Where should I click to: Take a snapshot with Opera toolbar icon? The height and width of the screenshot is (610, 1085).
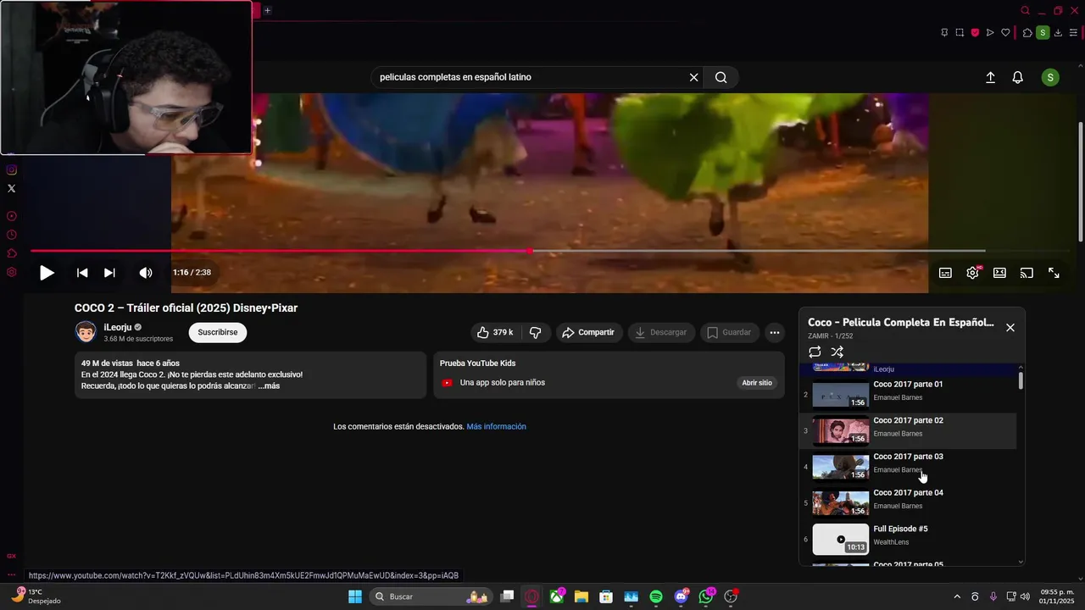[960, 33]
